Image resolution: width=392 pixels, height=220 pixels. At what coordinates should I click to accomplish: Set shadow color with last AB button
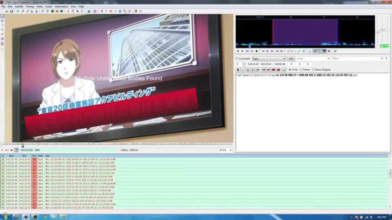click(x=278, y=70)
